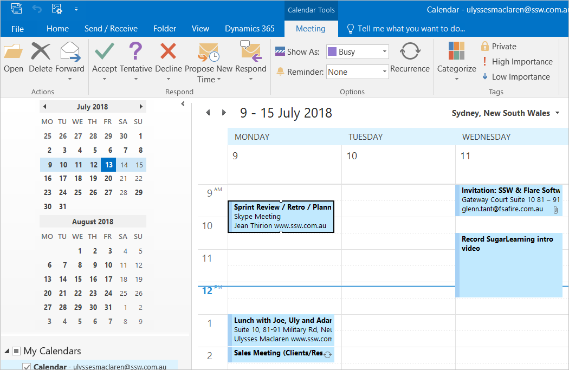Mark meeting as Tentative
The height and width of the screenshot is (370, 569).
tap(135, 53)
